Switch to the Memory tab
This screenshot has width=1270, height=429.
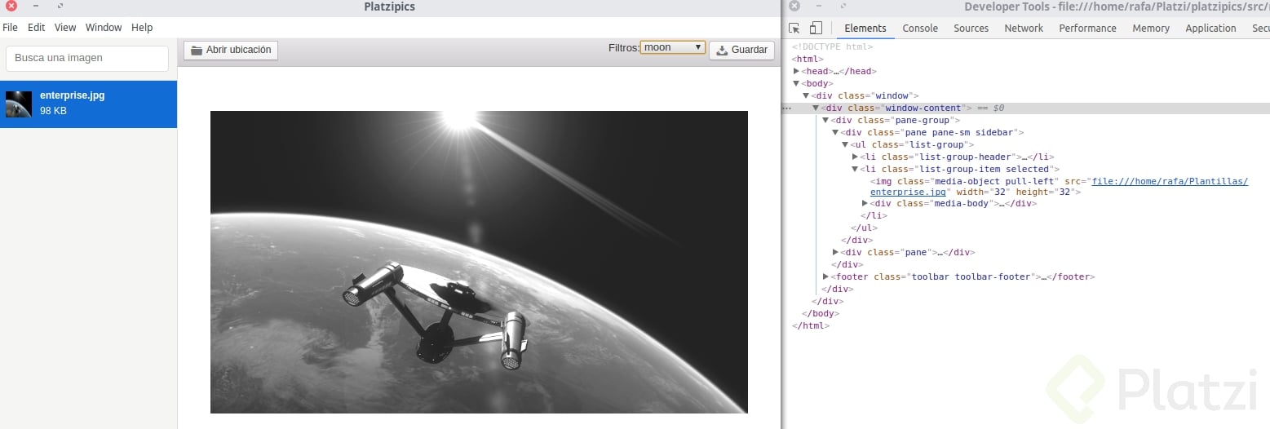pos(1151,28)
